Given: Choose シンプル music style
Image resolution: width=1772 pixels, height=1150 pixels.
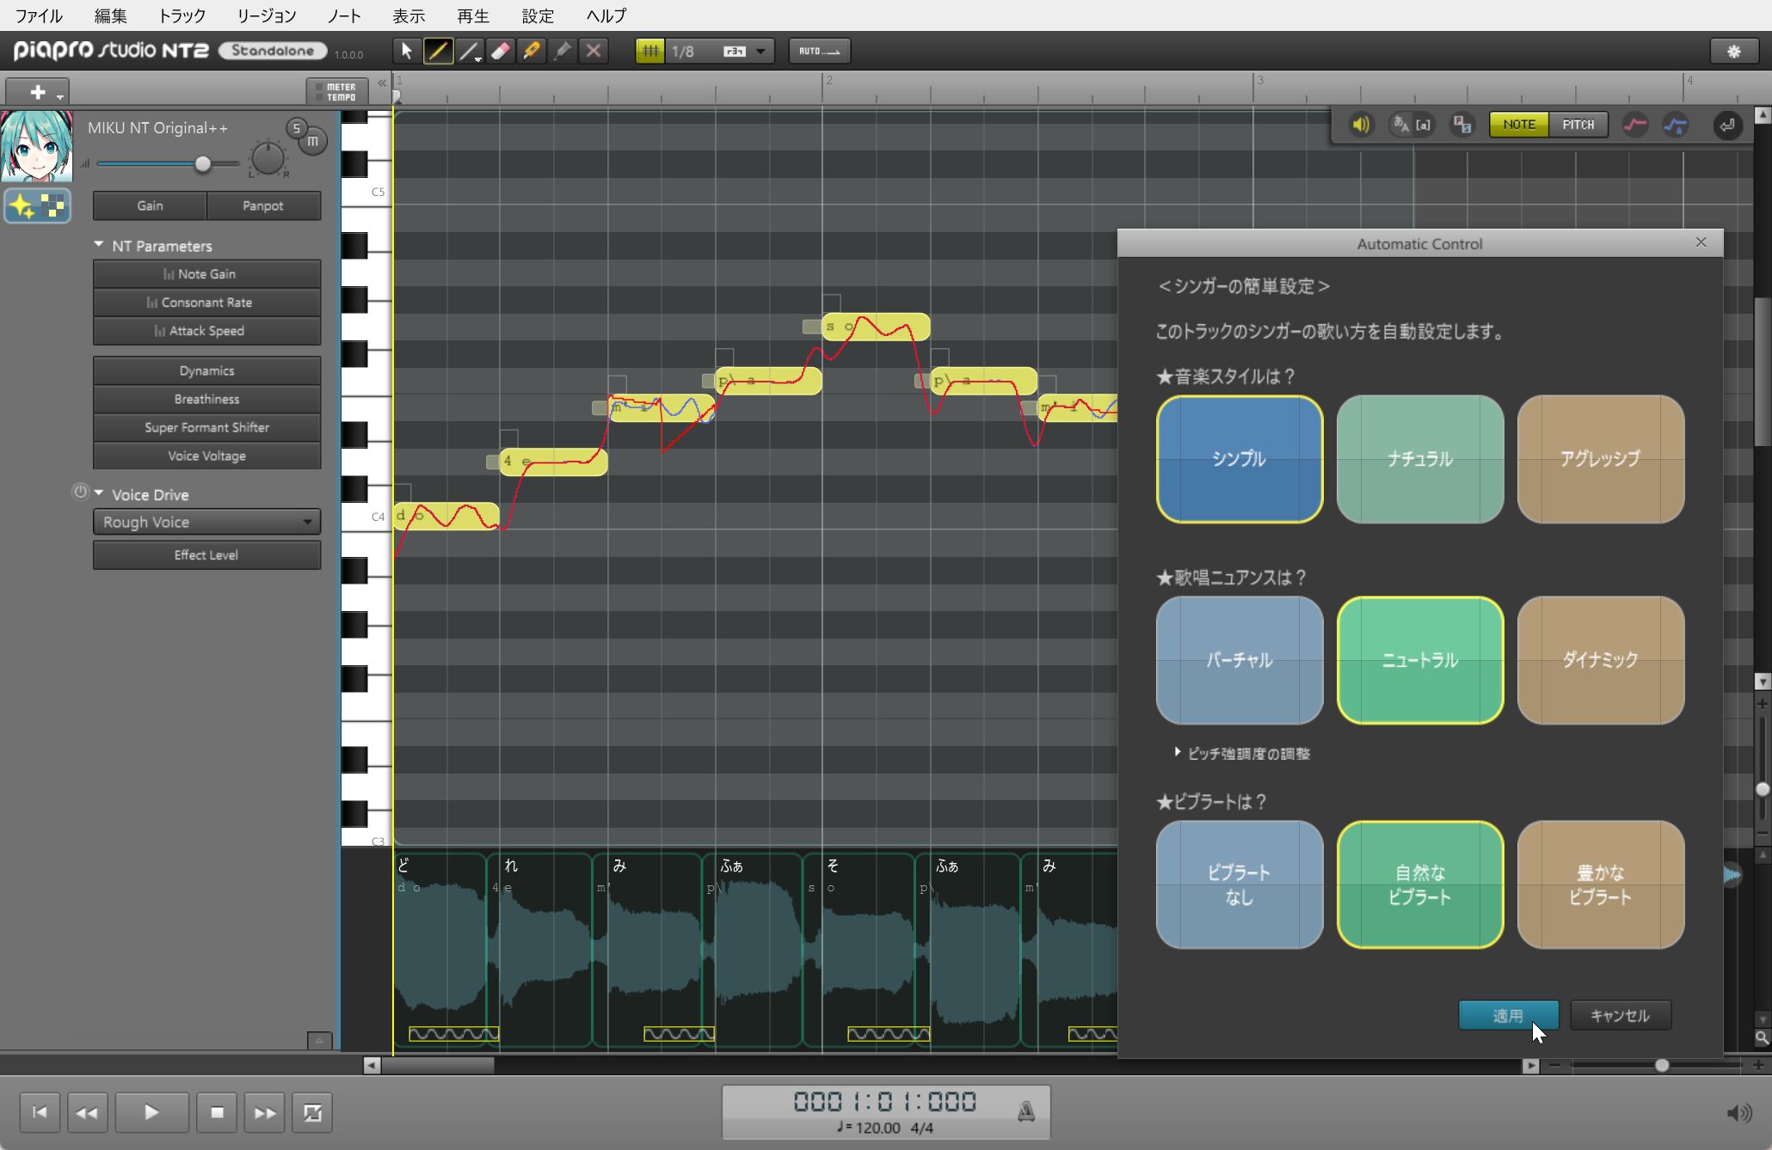Looking at the screenshot, I should coord(1240,459).
